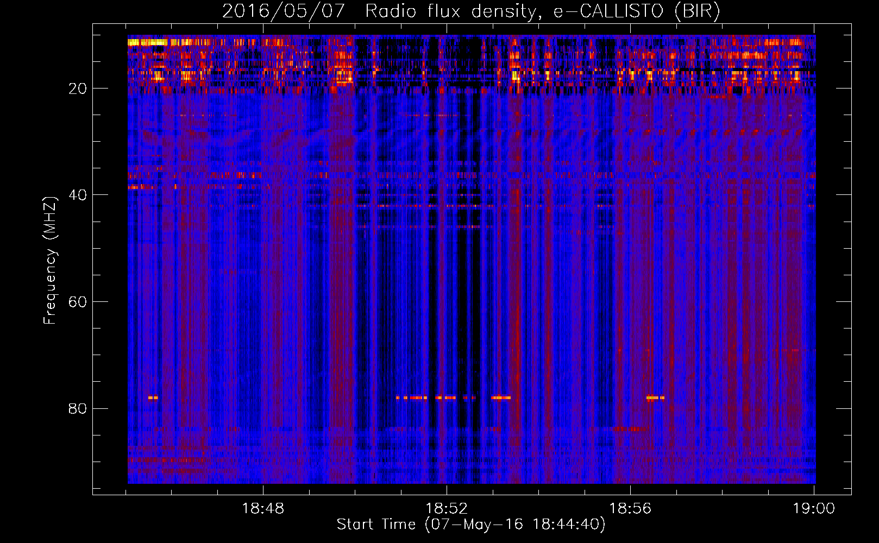Click the '18:48' time tick label
The width and height of the screenshot is (879, 543).
263,509
